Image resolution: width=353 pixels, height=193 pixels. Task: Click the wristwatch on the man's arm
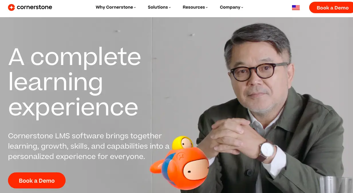click(267, 151)
